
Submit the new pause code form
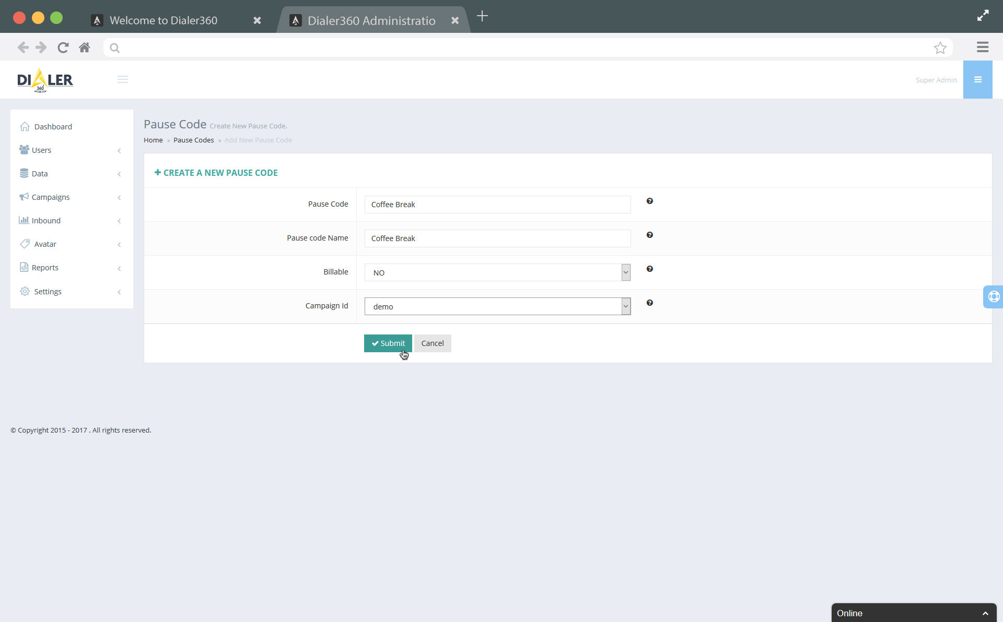click(388, 343)
